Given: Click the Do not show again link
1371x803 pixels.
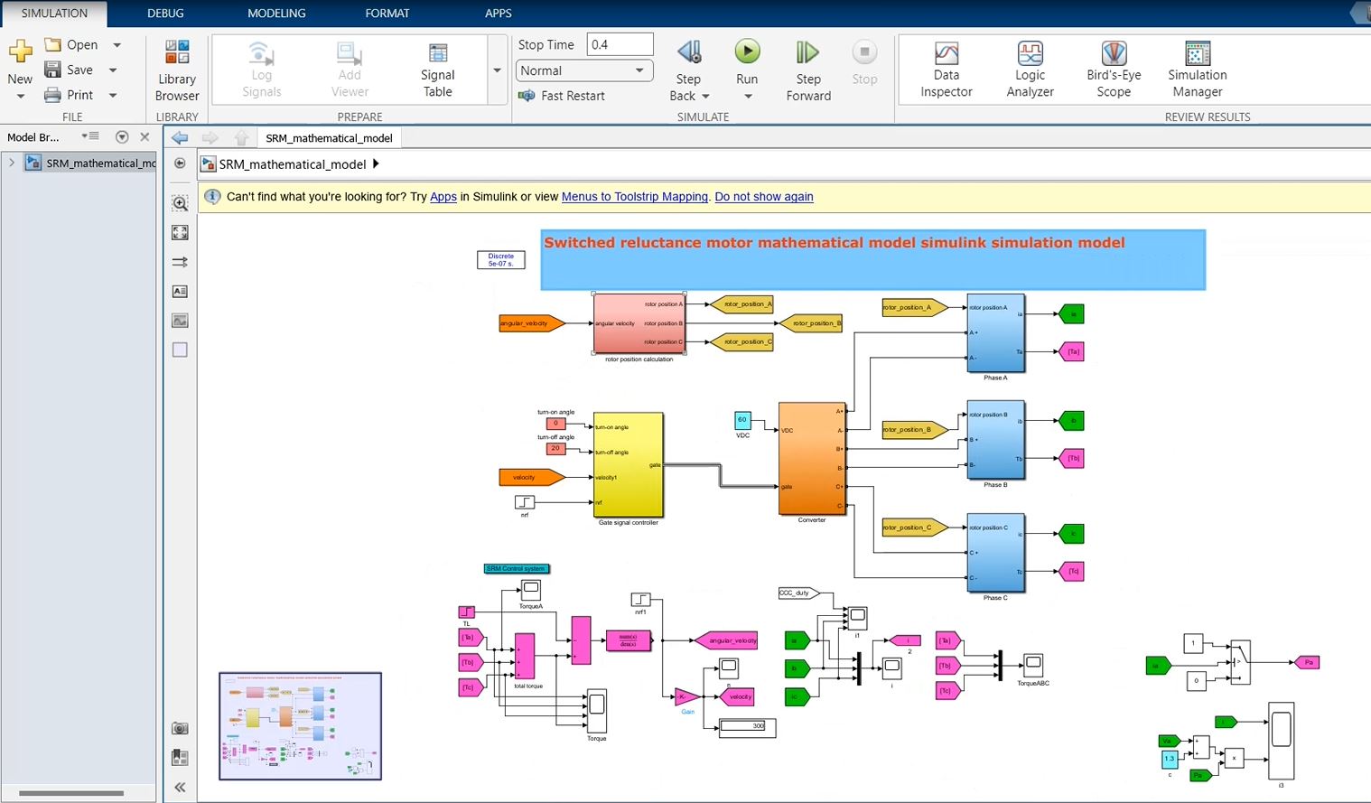Looking at the screenshot, I should pyautogui.click(x=763, y=197).
